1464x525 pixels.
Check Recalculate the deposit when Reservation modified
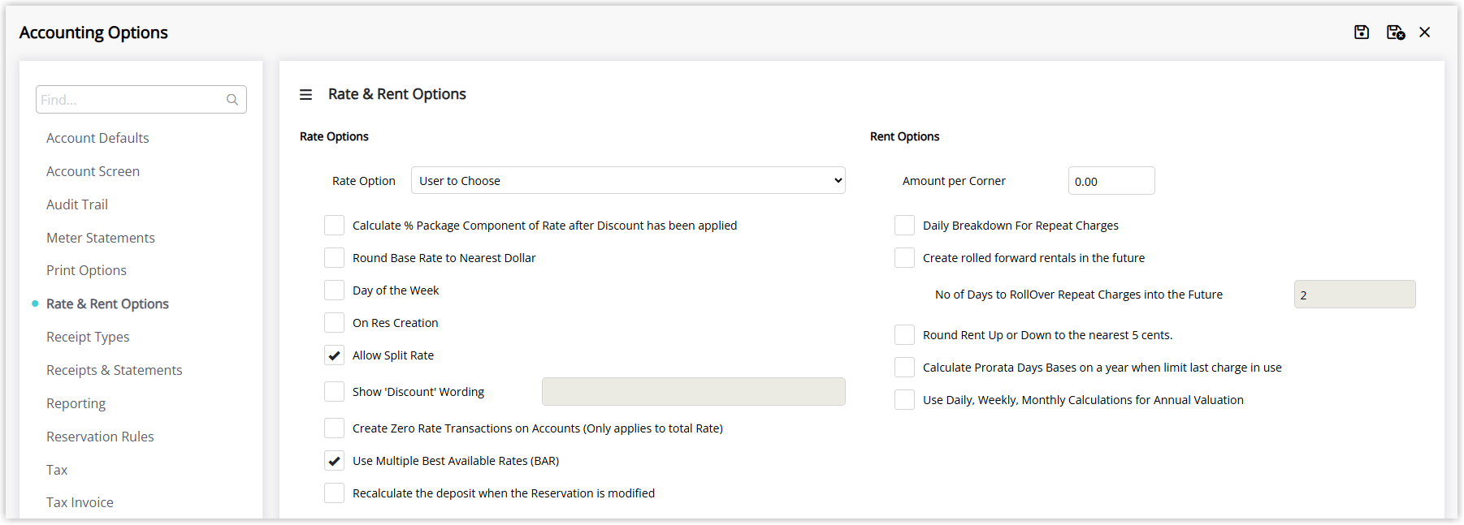334,493
